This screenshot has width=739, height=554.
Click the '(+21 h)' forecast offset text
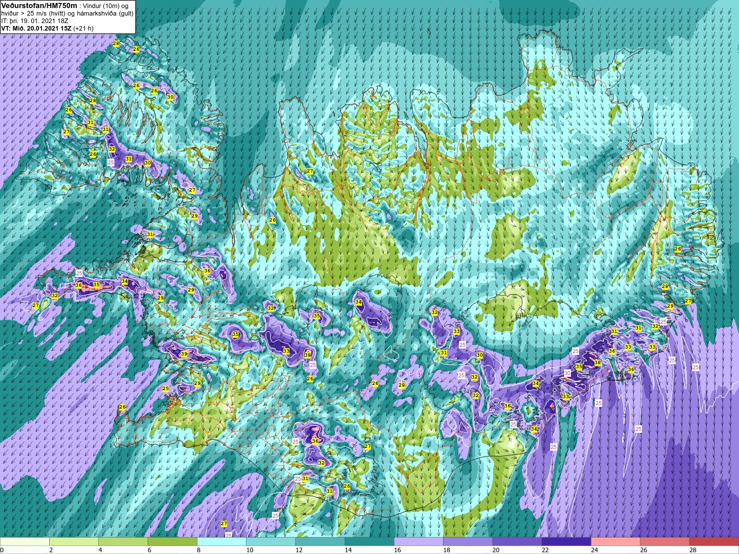coord(83,28)
